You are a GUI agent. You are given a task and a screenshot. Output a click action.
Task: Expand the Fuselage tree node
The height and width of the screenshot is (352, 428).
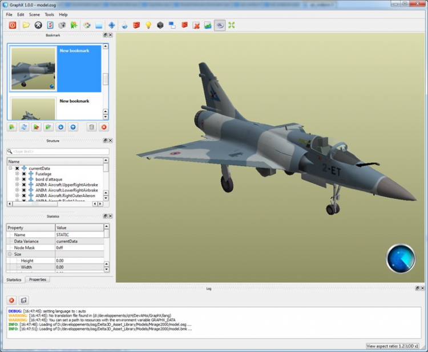click(x=17, y=174)
